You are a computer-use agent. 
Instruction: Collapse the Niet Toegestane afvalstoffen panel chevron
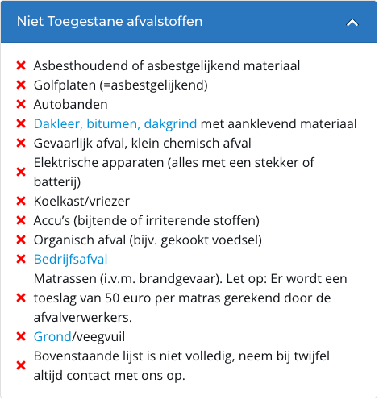pos(352,23)
